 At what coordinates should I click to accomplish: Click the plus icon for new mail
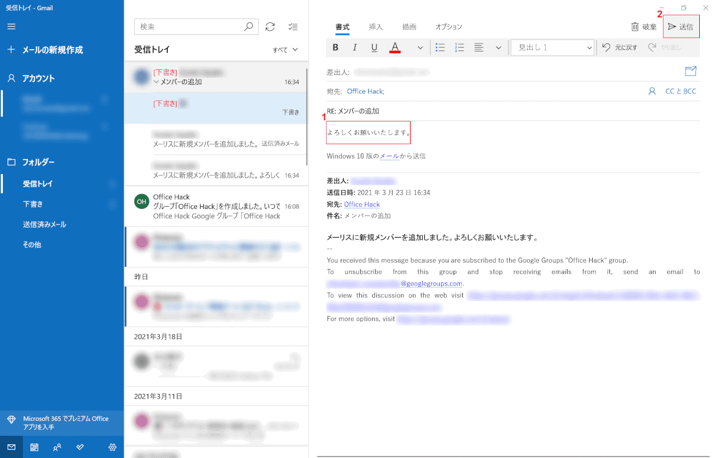click(11, 50)
